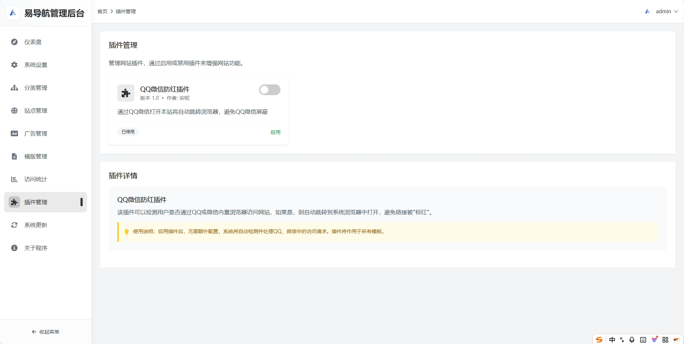Screen dimensions: 684x344
Task: Select the 系统设置 gear icon
Action: click(14, 65)
